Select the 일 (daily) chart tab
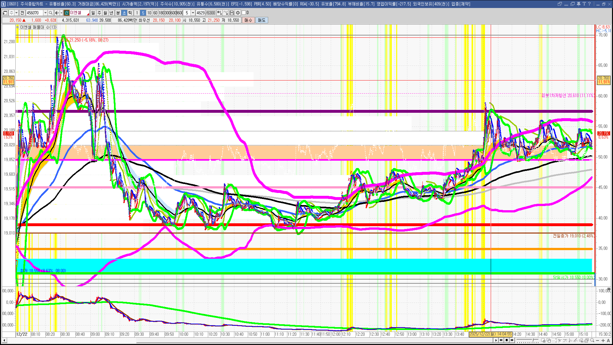Image resolution: width=613 pixels, height=345 pixels. tap(93, 13)
